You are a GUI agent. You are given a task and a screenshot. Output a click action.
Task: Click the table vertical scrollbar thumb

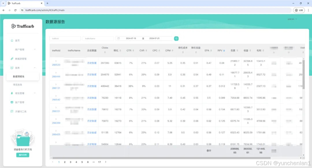pyautogui.click(x=303, y=74)
